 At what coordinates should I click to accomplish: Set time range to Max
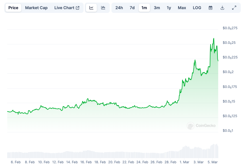click(182, 8)
